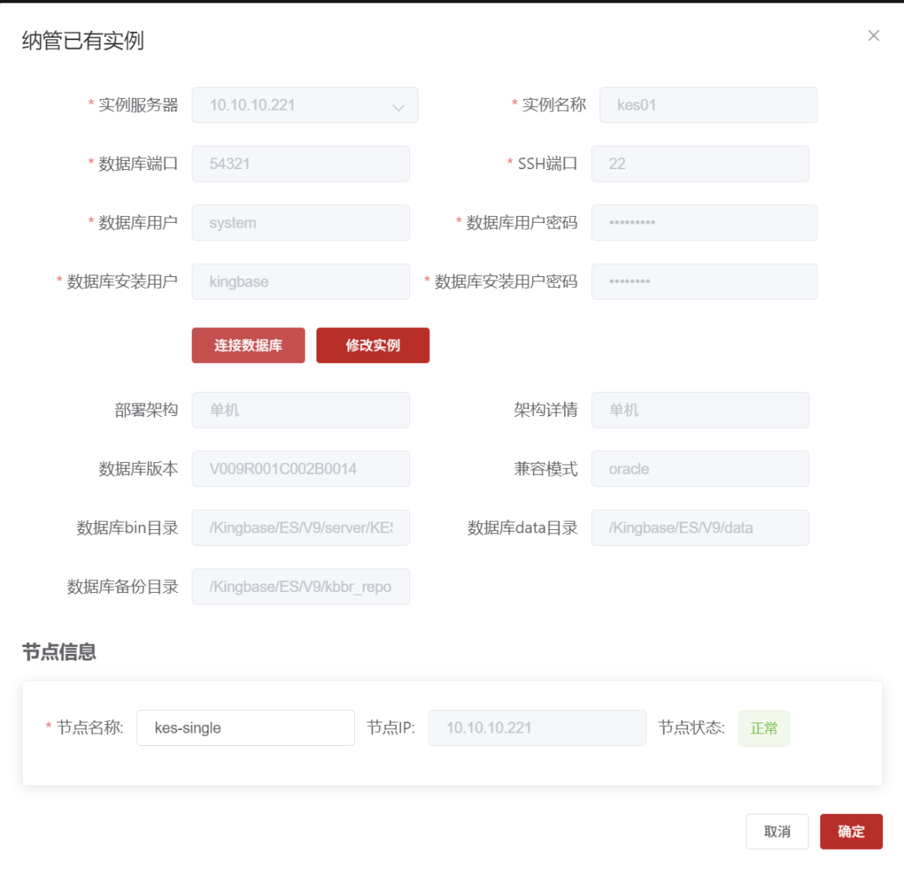Close the 纳管已有实例 dialog with X icon
The image size is (904, 869).
pyautogui.click(x=873, y=36)
